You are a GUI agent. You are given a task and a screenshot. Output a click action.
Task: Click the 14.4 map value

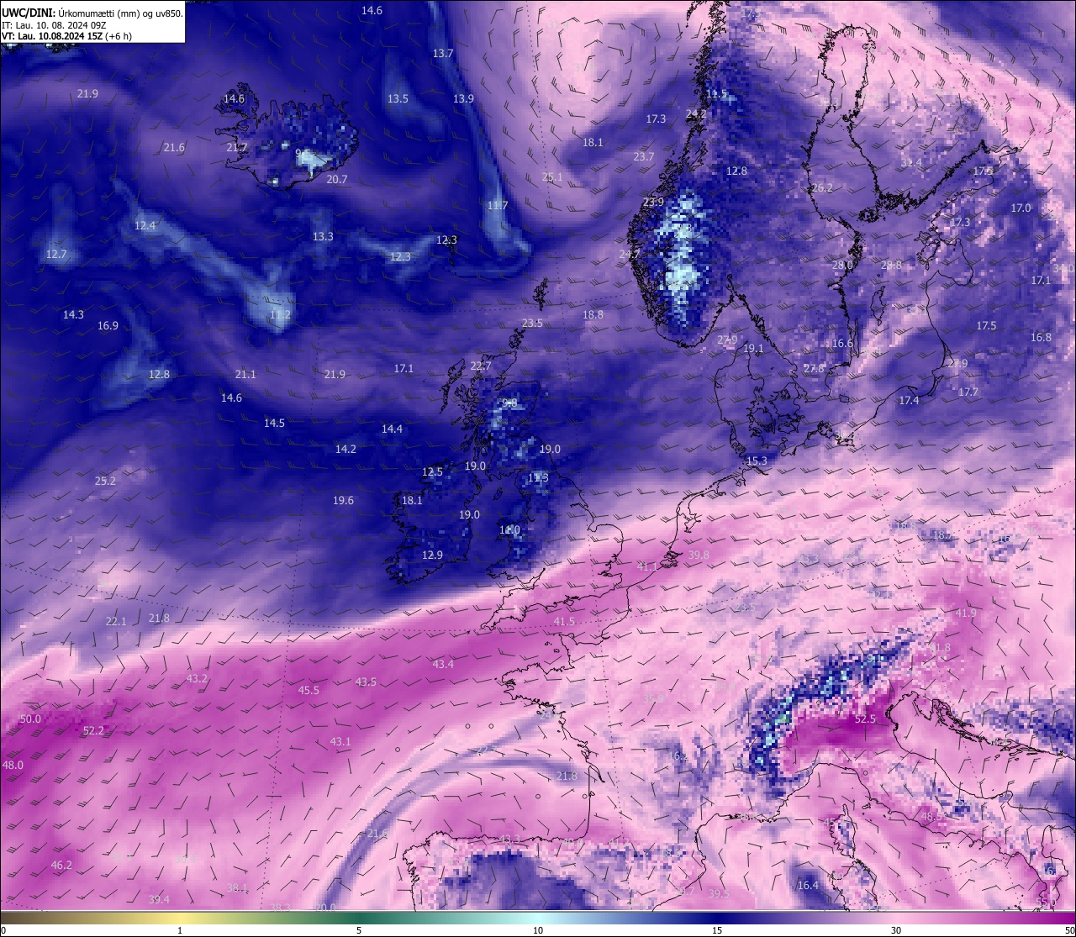[x=392, y=429]
